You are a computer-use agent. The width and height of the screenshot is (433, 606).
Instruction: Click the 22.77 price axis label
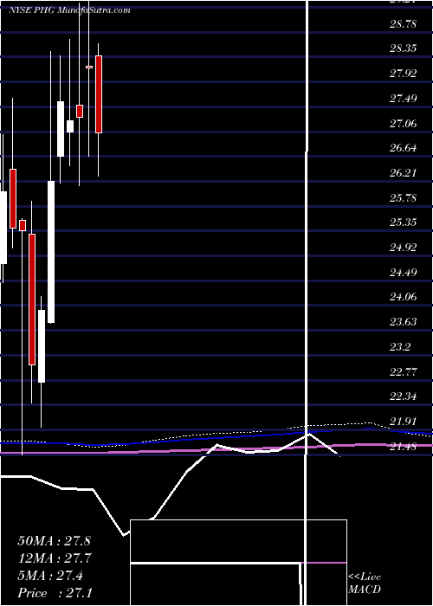(x=403, y=371)
